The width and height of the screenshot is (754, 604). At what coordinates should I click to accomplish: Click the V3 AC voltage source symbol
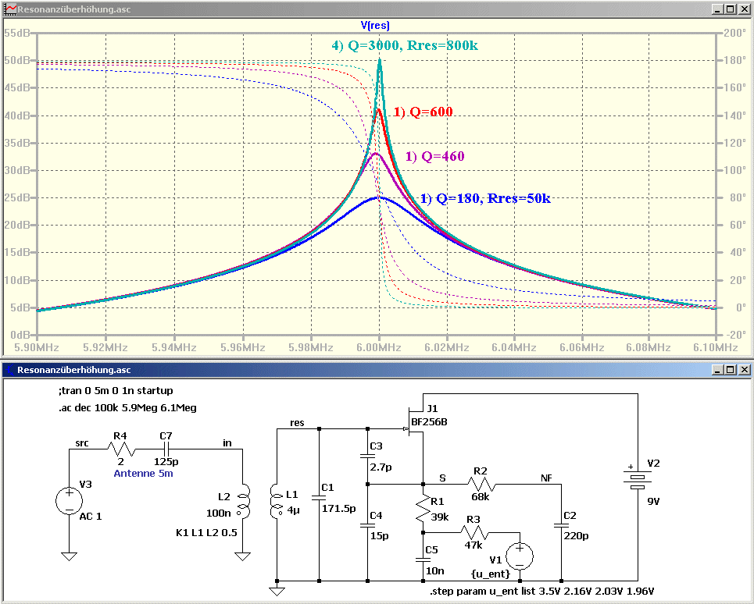tap(70, 500)
